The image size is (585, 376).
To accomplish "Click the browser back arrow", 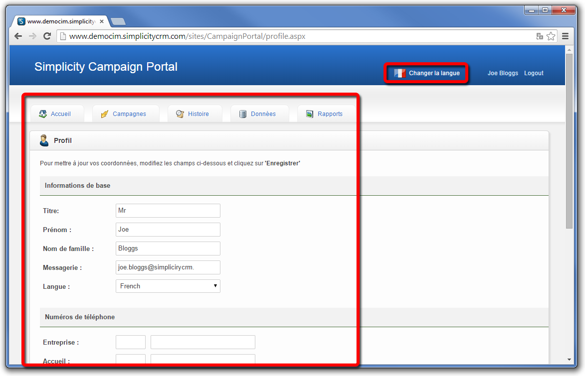I will [18, 36].
